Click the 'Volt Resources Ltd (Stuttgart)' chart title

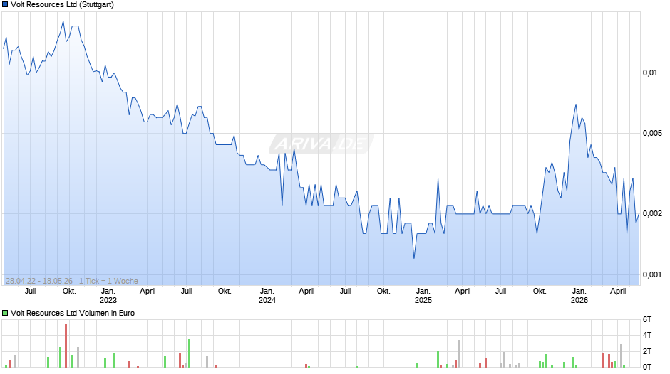pyautogui.click(x=63, y=5)
